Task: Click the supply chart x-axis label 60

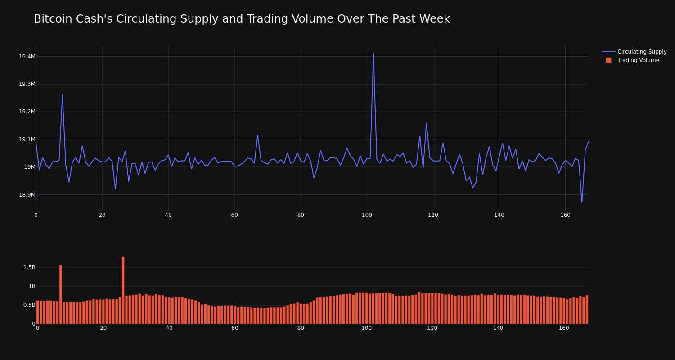Action: coord(234,215)
